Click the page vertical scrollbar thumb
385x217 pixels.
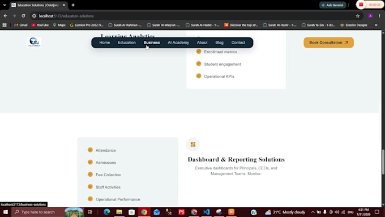click(x=383, y=162)
